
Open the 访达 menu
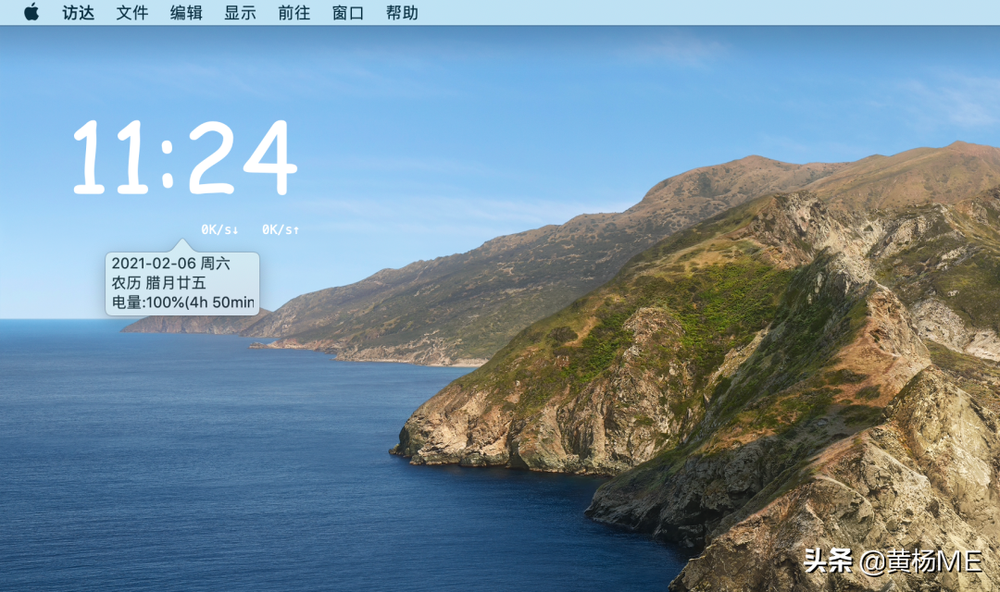[x=79, y=13]
